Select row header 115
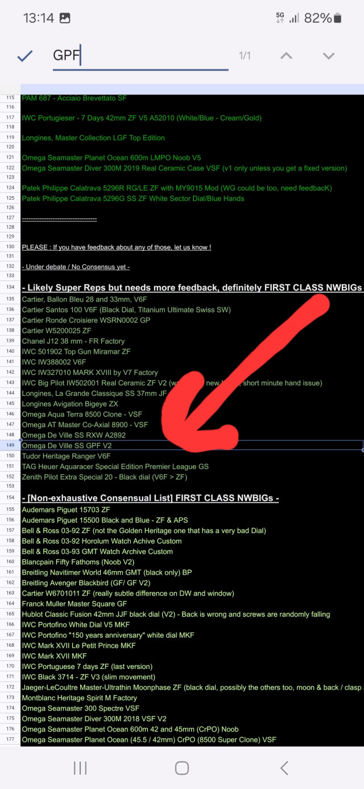364x789 pixels. [10, 98]
